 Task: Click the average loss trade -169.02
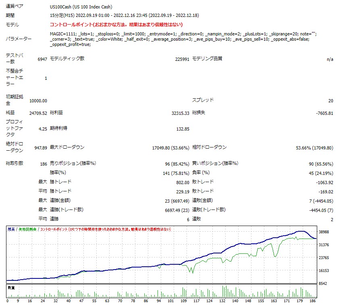tap(326, 192)
